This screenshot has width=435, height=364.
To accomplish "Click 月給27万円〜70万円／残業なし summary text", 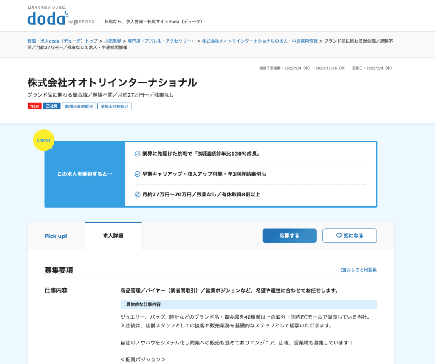I will pos(201,195).
